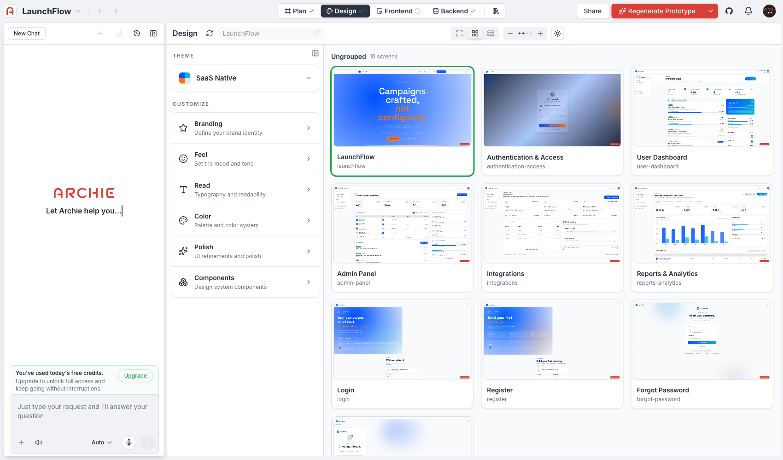Click the Upgrade button
Viewport: 783px width, 460px height.
pyautogui.click(x=135, y=376)
